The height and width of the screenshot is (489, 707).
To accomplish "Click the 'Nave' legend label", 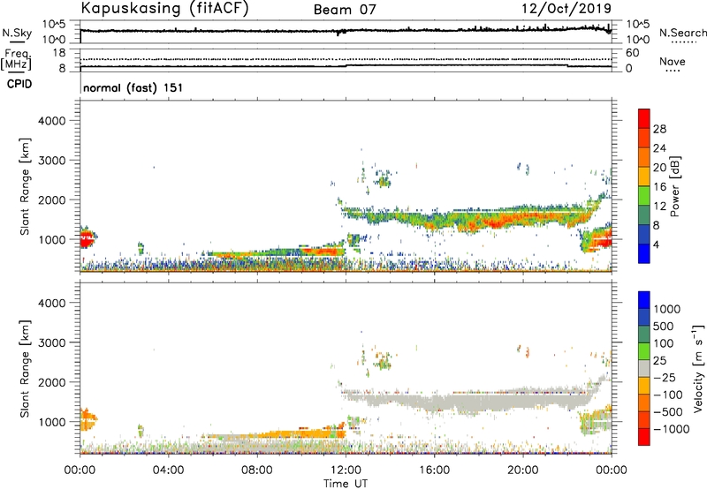I will click(x=673, y=62).
